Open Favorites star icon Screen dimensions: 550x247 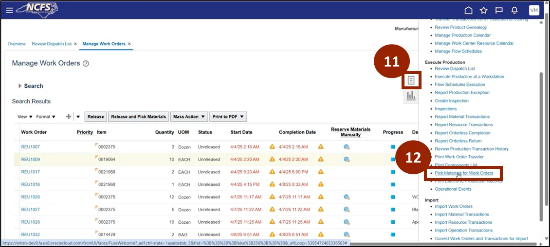click(483, 10)
